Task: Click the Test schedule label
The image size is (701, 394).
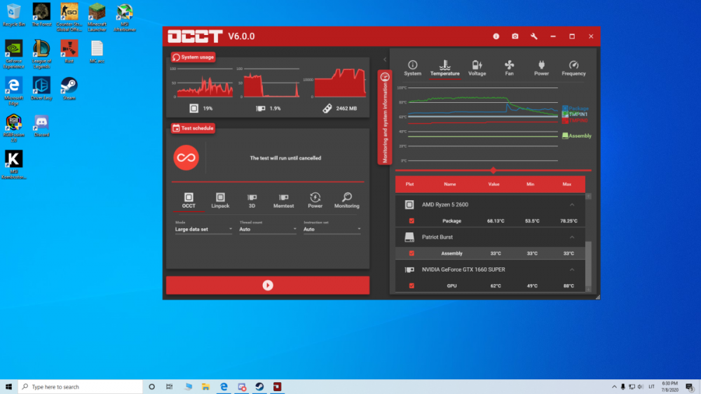Action: click(x=193, y=128)
